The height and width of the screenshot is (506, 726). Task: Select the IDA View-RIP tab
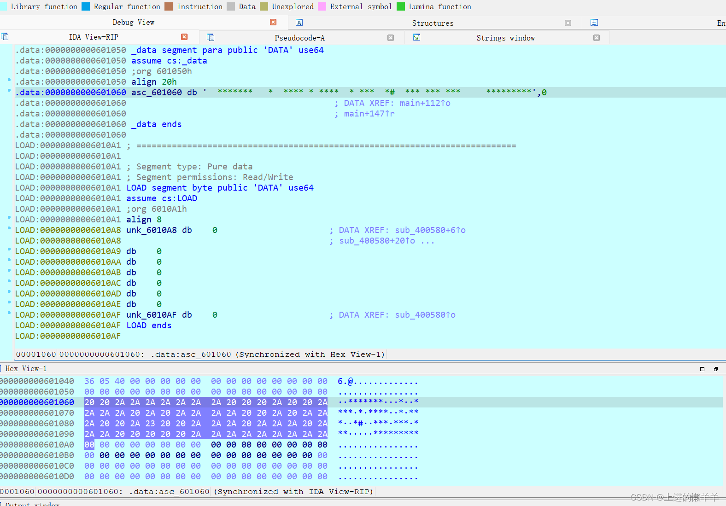coord(94,37)
